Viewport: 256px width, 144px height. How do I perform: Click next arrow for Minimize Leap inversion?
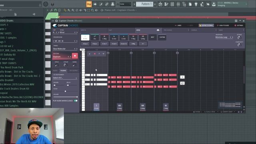[x=232, y=37]
